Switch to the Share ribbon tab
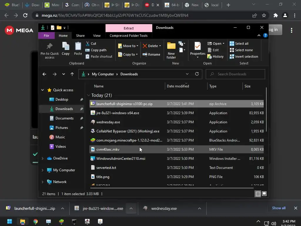Screen dimensions: 301x226 pyautogui.click(x=80, y=36)
